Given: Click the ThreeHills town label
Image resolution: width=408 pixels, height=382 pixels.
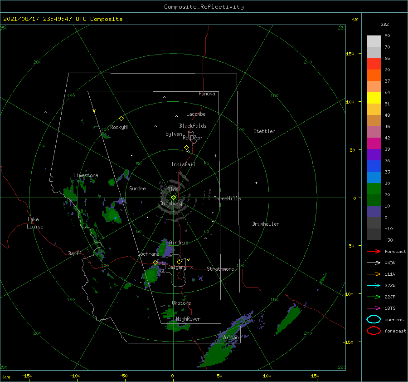Looking at the screenshot, I should click(227, 198).
